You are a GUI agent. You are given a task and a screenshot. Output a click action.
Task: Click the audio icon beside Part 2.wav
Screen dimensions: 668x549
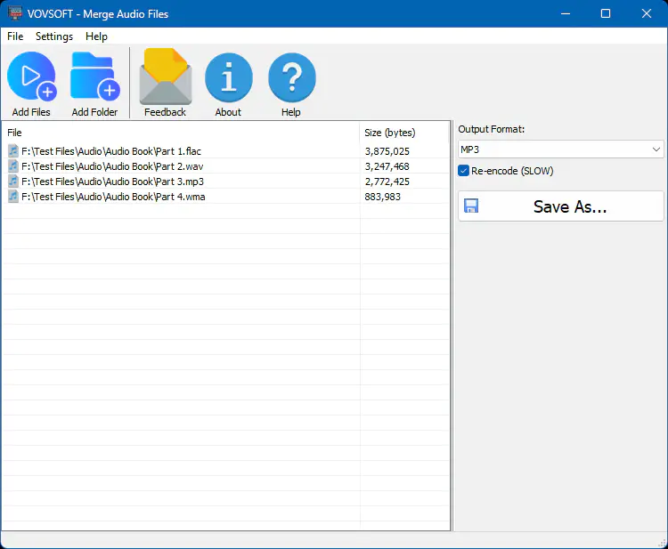pos(13,166)
